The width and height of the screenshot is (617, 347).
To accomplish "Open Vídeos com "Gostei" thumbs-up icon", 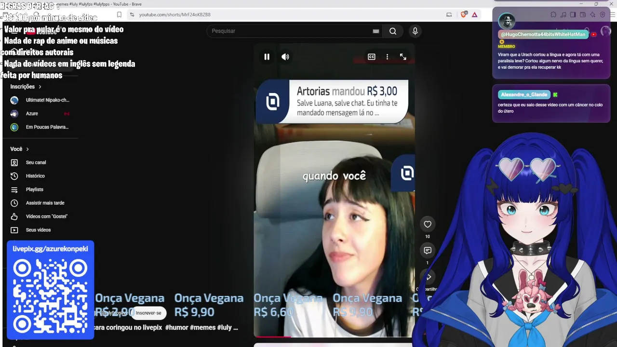I will click(x=14, y=217).
